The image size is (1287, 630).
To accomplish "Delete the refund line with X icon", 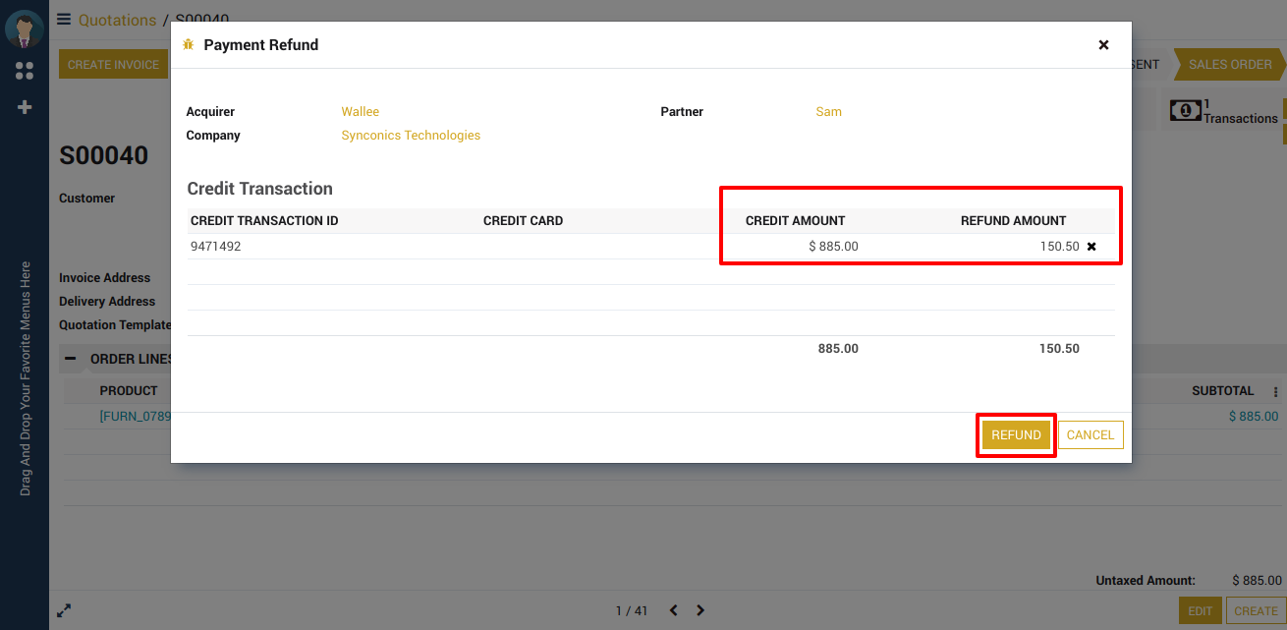I will 1091,247.
